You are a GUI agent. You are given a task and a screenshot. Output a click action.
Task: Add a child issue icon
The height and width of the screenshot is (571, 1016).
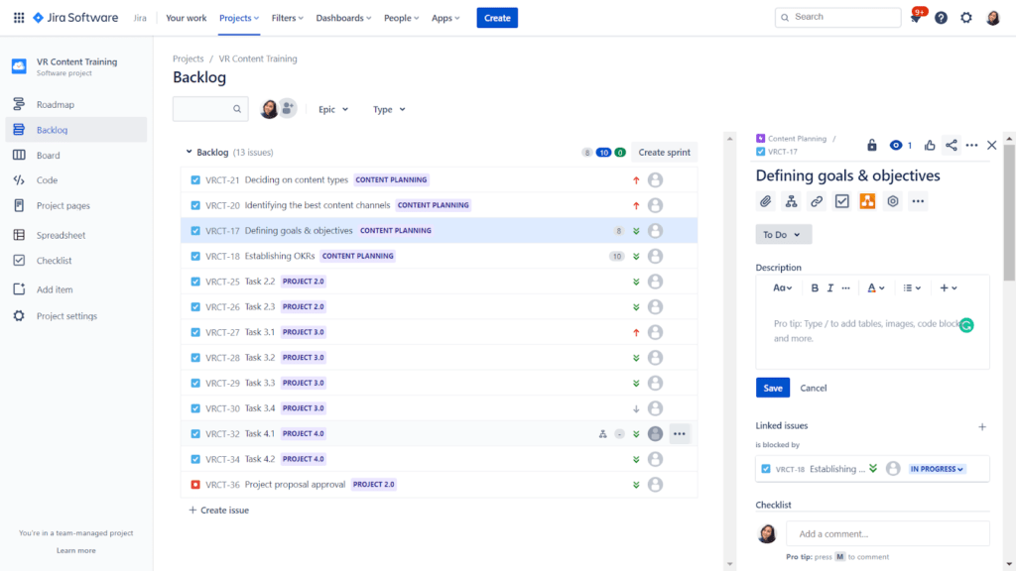click(x=791, y=201)
